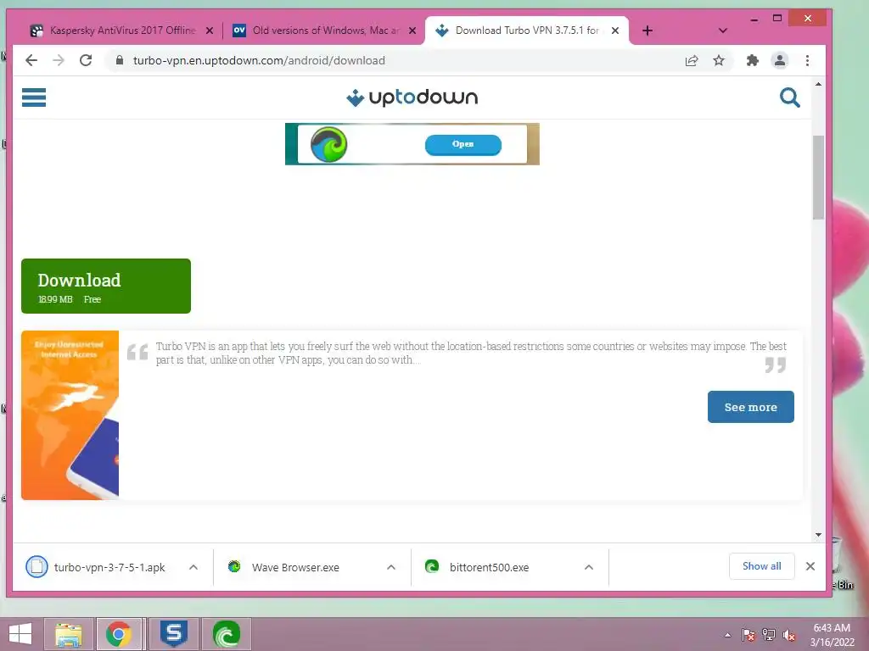Image resolution: width=869 pixels, height=651 pixels.
Task: Open Uptodown search magnifier
Action: (x=790, y=97)
